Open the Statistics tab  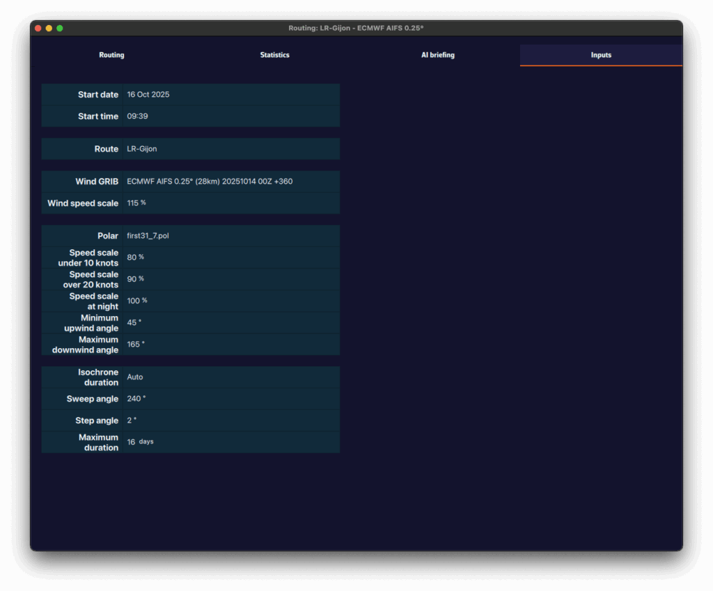274,55
